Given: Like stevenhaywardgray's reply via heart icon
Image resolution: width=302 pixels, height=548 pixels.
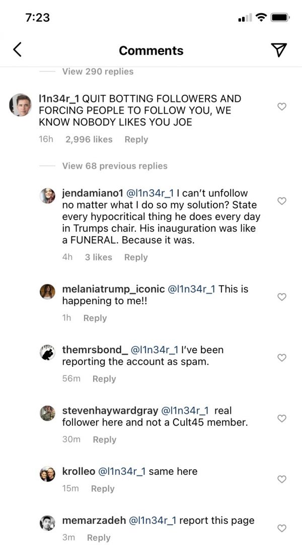Looking at the screenshot, I should (x=282, y=418).
